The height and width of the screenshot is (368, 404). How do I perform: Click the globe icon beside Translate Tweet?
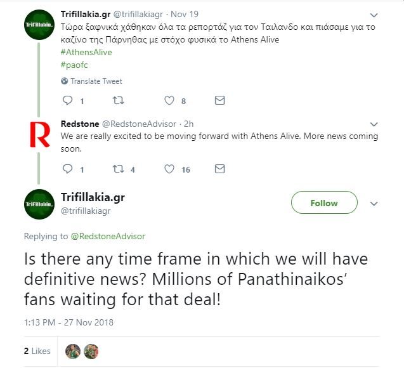[x=64, y=81]
